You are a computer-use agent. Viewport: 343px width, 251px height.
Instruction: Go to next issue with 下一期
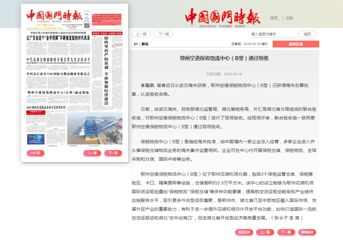click(164, 34)
